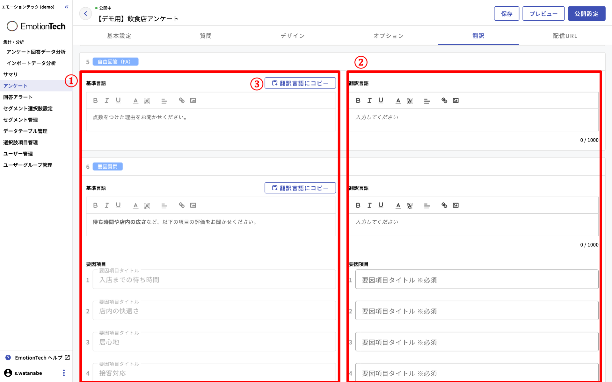Click the back arrow beside survey title

pyautogui.click(x=85, y=13)
